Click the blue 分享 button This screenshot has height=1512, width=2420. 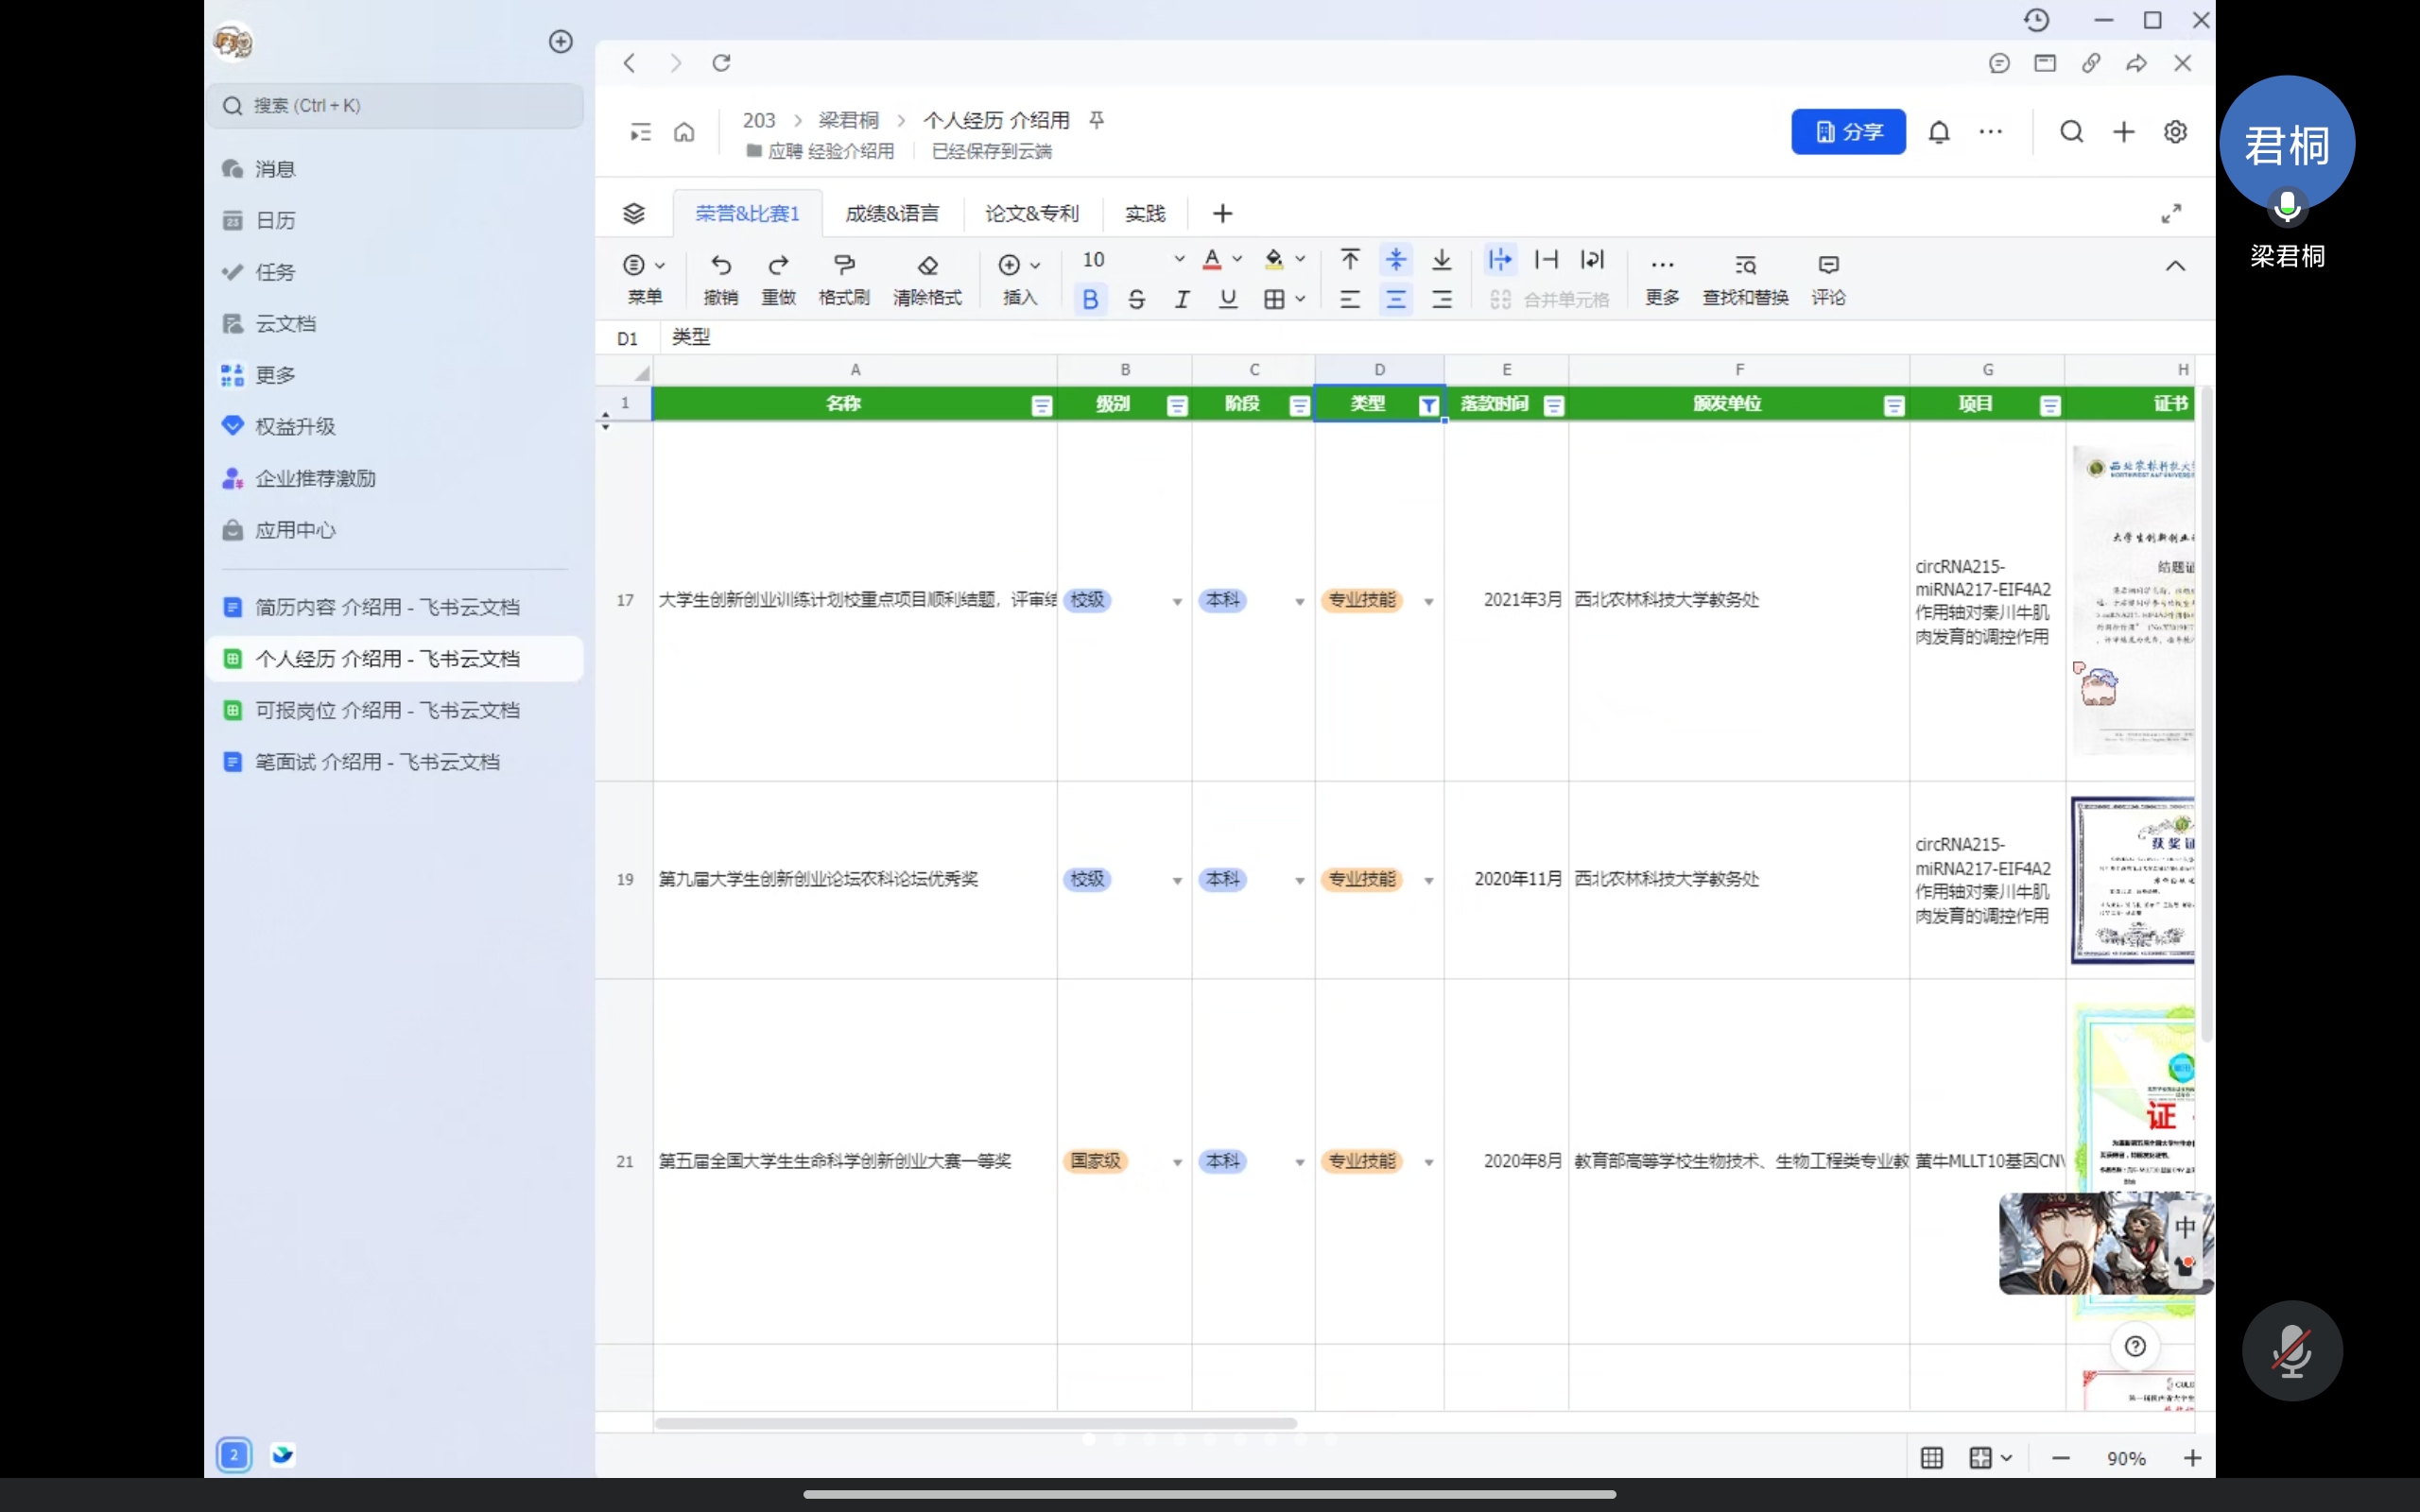pyautogui.click(x=1847, y=132)
